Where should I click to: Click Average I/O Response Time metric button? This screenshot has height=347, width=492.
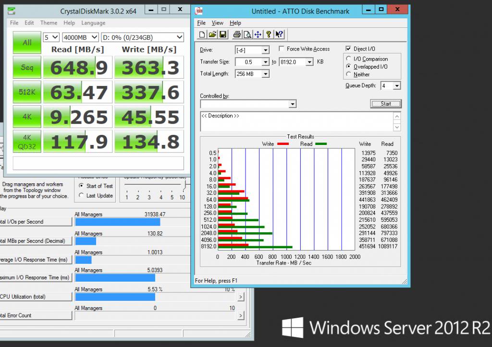pyautogui.click(x=36, y=260)
